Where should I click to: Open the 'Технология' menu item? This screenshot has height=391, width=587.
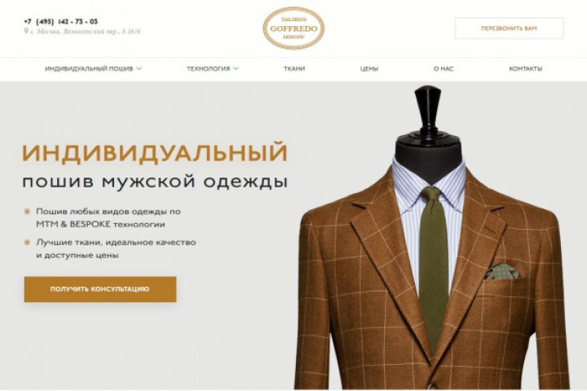pyautogui.click(x=208, y=68)
